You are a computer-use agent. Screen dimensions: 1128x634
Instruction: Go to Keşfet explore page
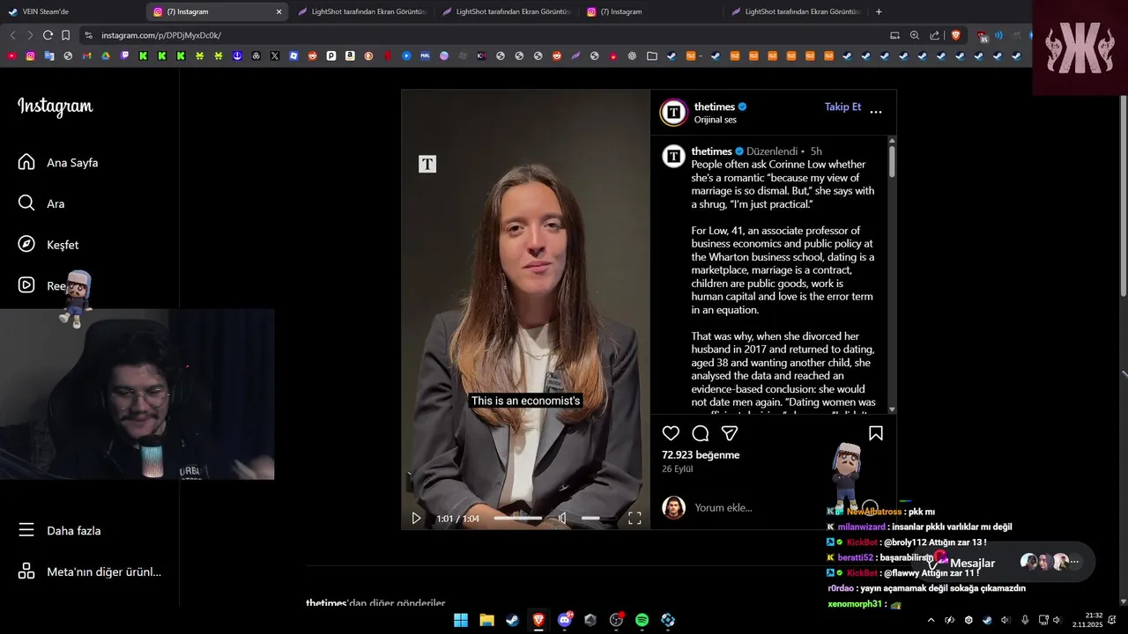48,245
